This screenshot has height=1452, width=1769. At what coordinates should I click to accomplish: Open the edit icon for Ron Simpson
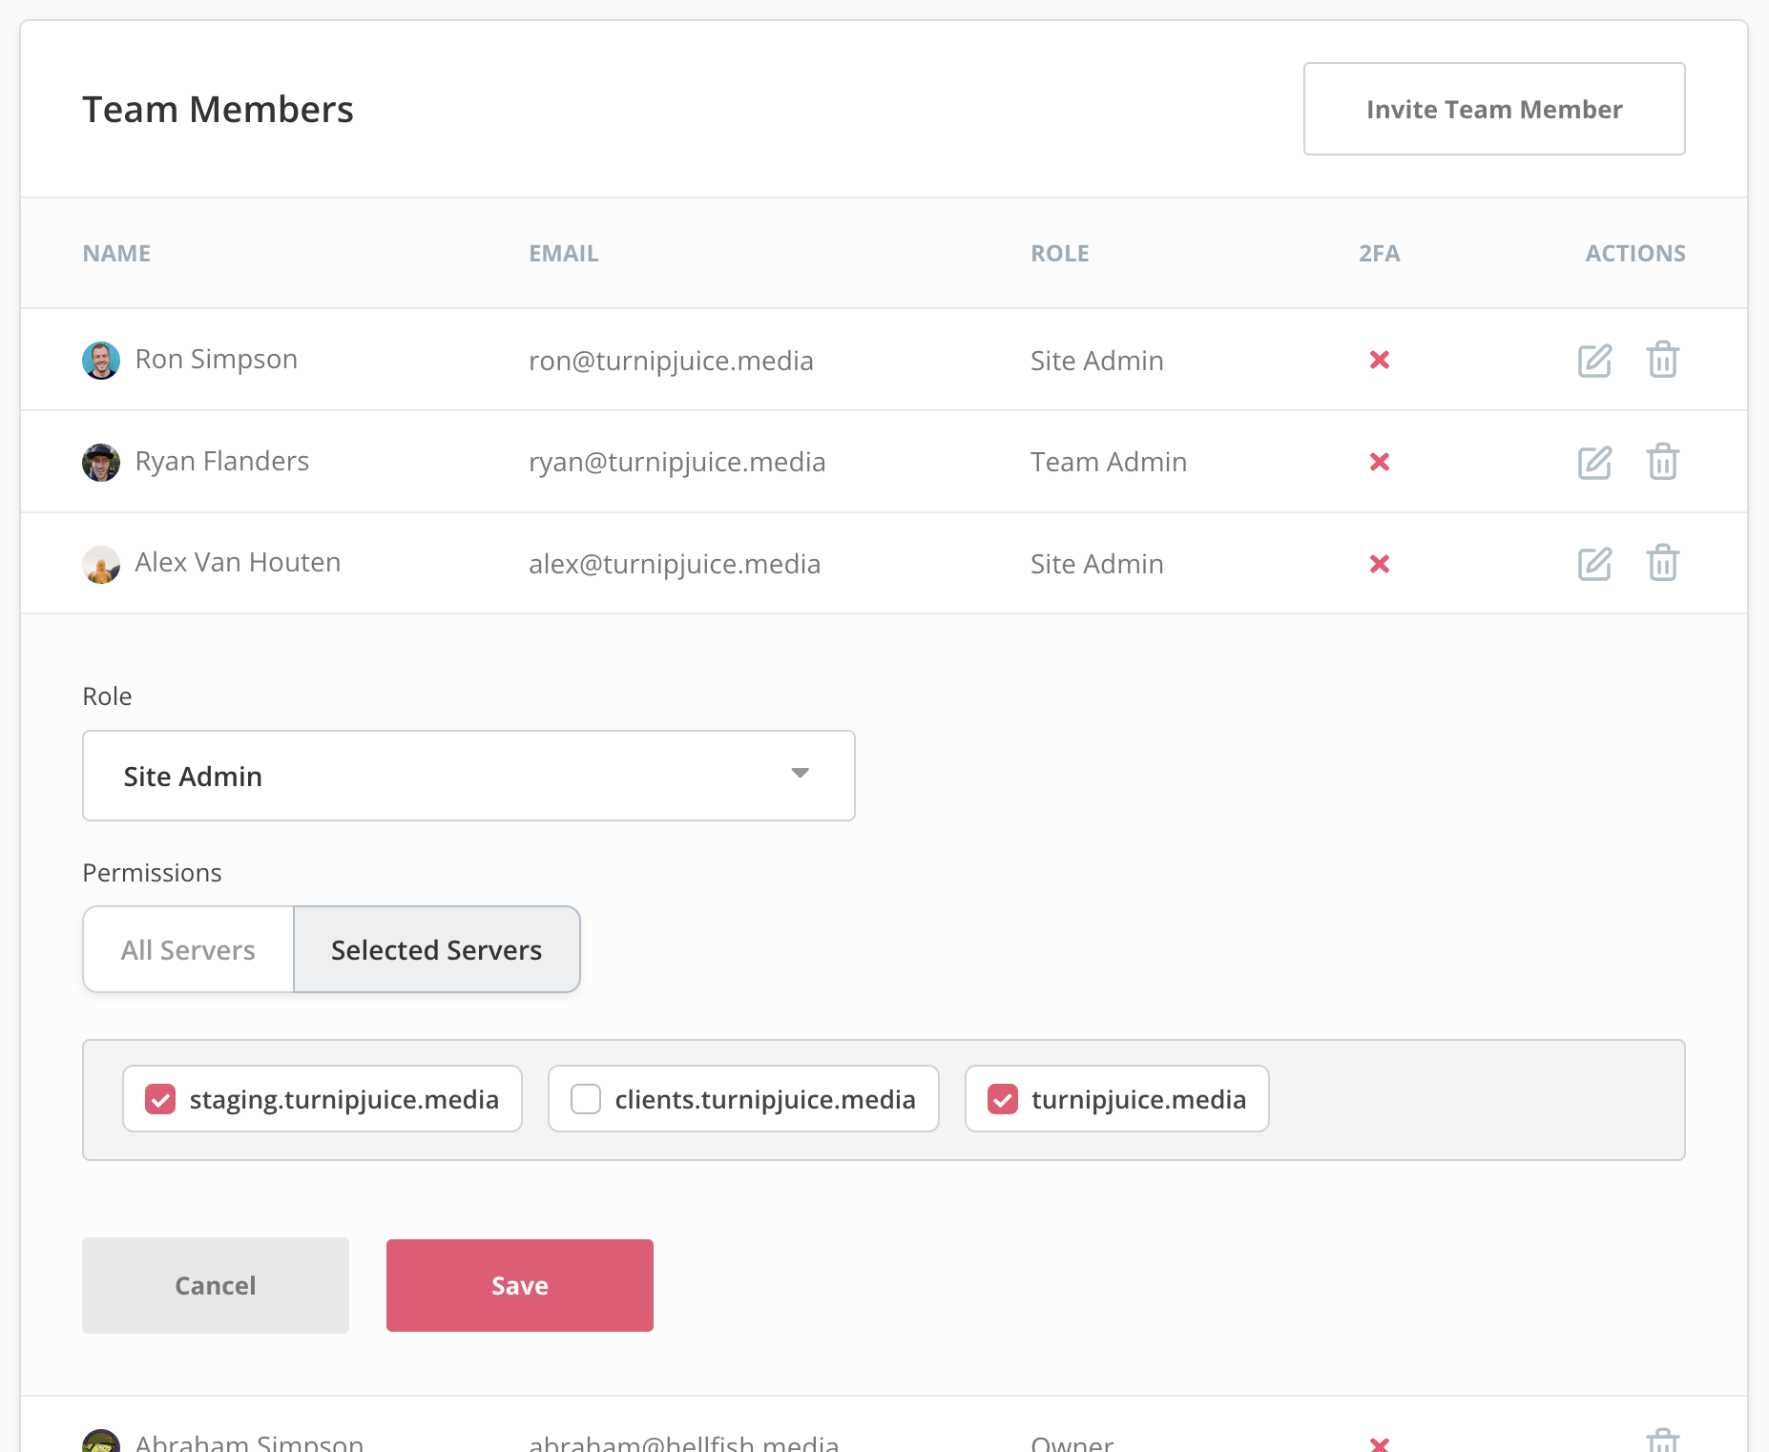1593,360
